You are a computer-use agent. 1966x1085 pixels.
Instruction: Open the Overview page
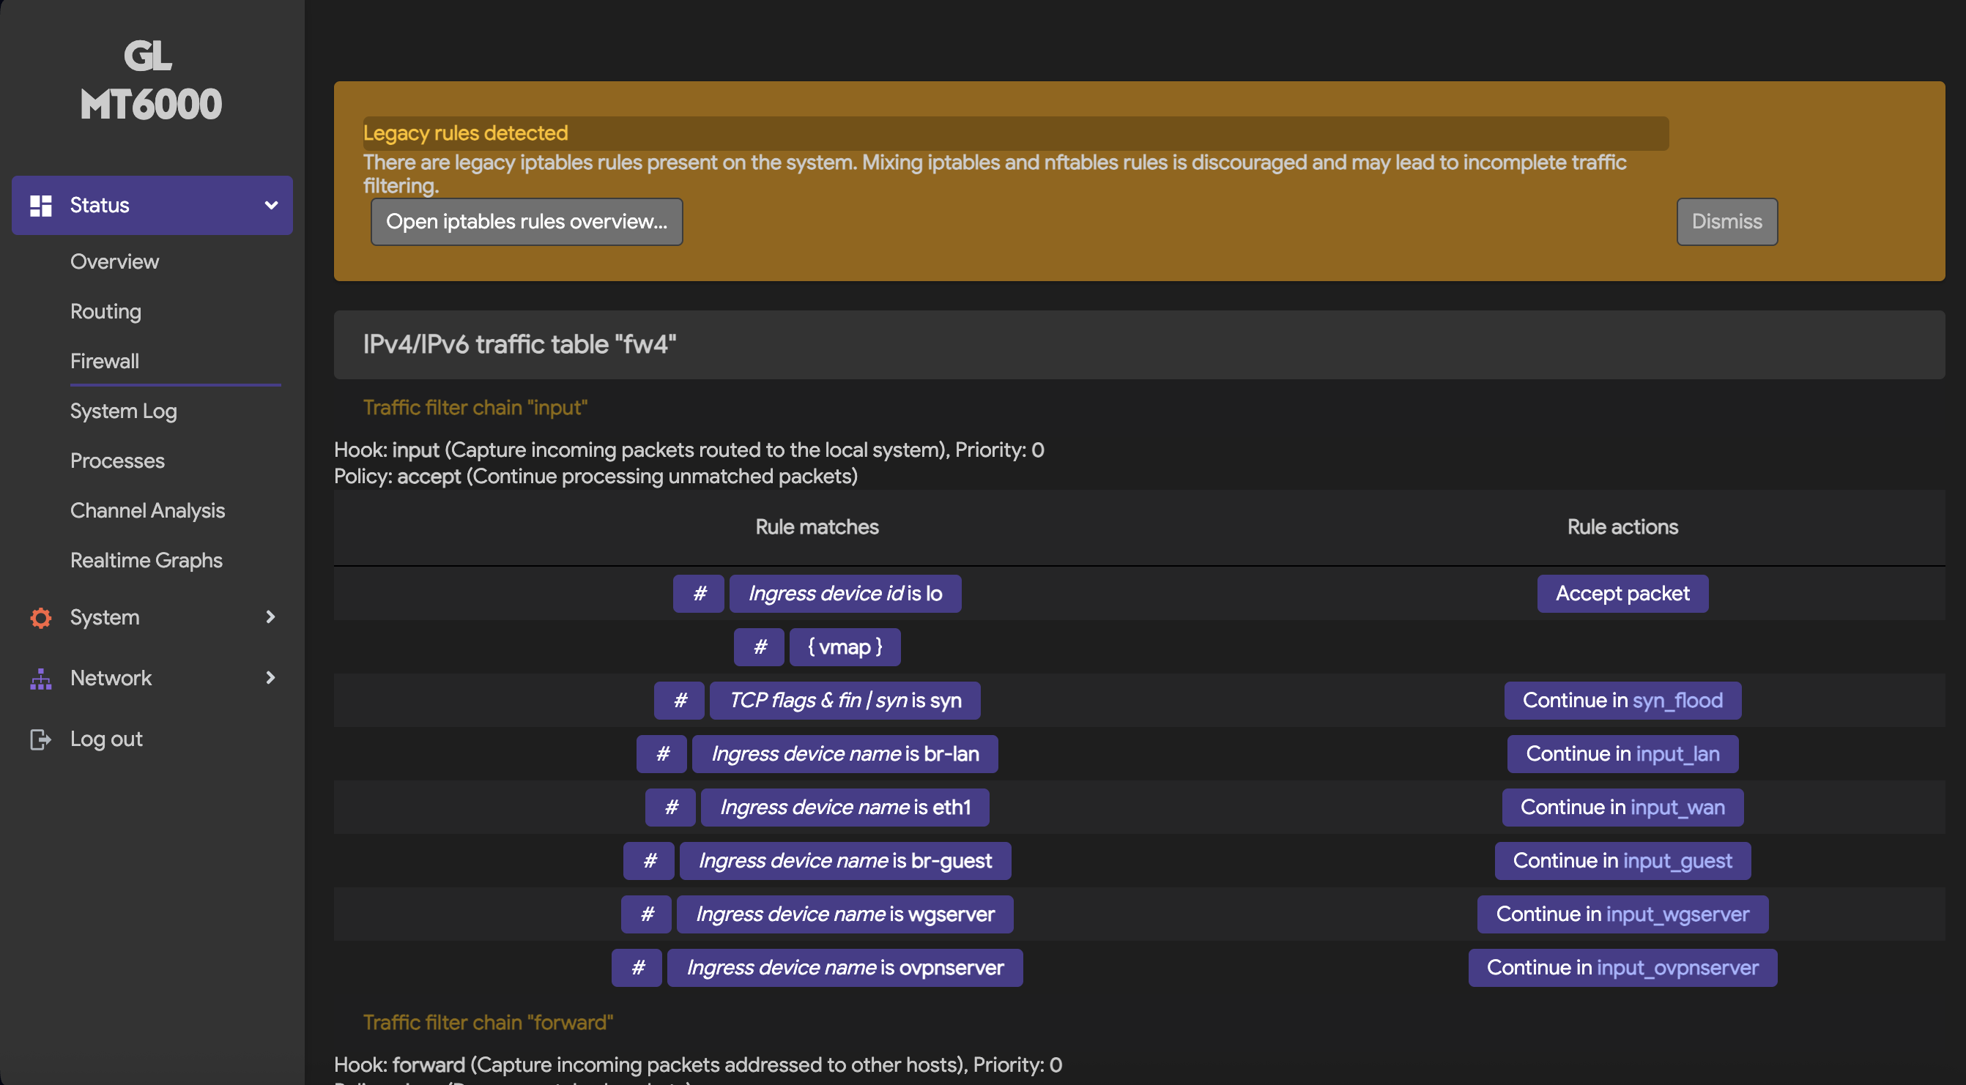point(114,261)
